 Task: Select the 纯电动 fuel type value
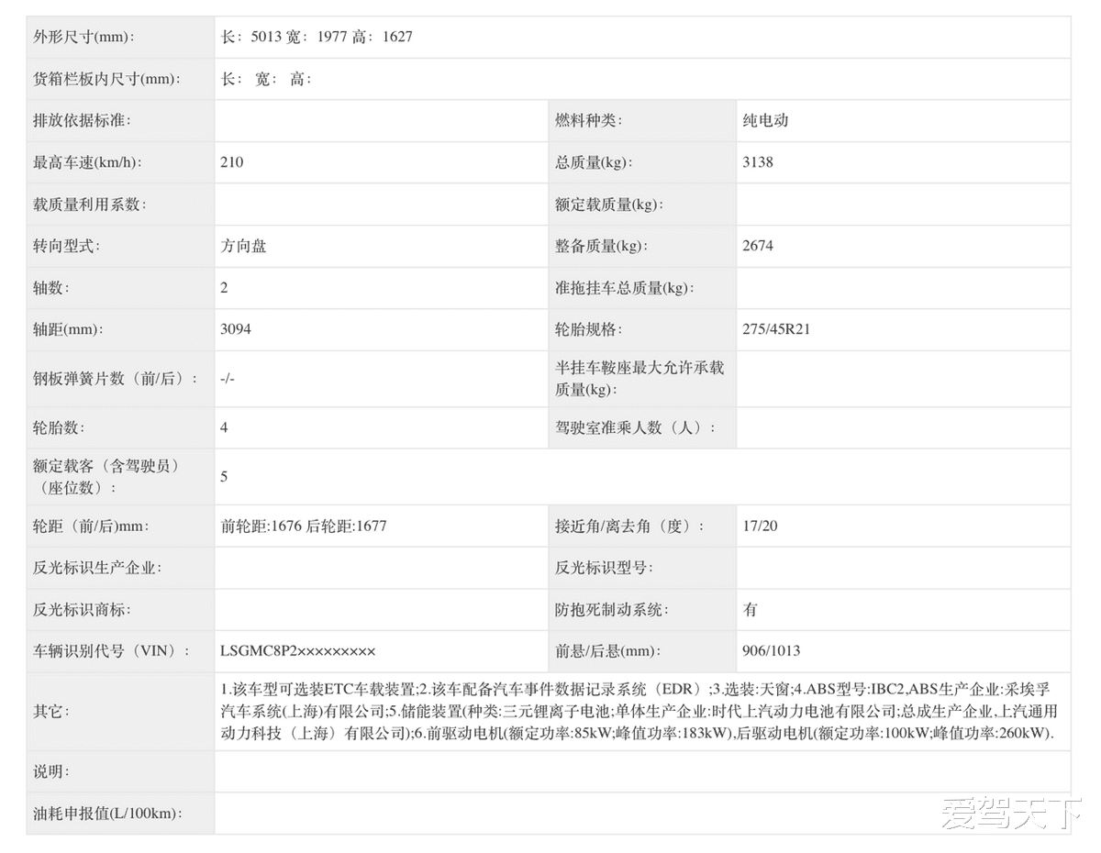tap(765, 121)
